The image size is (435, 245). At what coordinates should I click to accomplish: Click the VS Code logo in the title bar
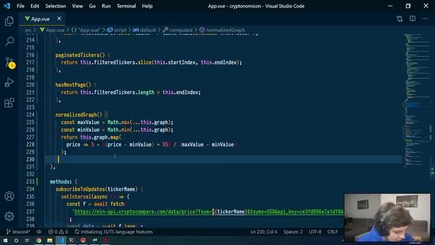tap(7, 6)
